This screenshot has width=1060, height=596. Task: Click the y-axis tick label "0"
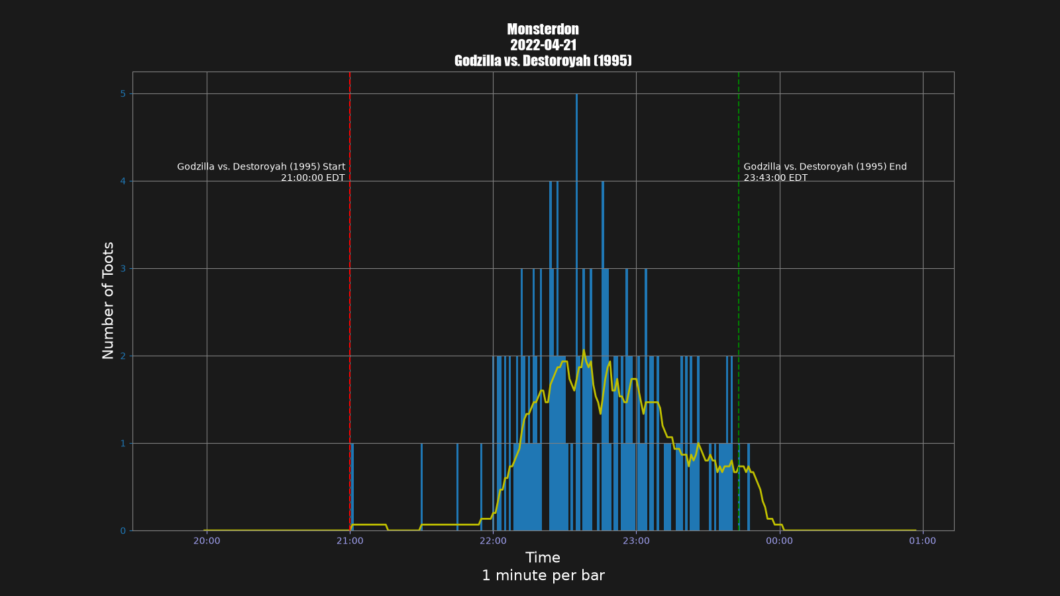[123, 531]
